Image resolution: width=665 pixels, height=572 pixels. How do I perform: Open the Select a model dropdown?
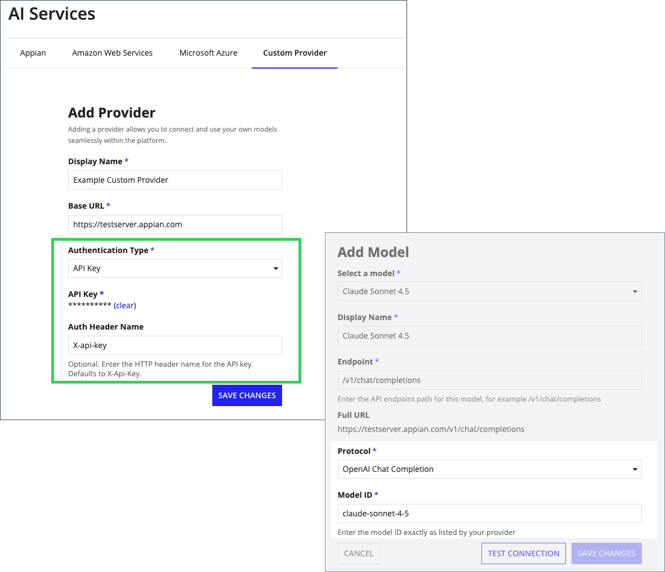489,291
